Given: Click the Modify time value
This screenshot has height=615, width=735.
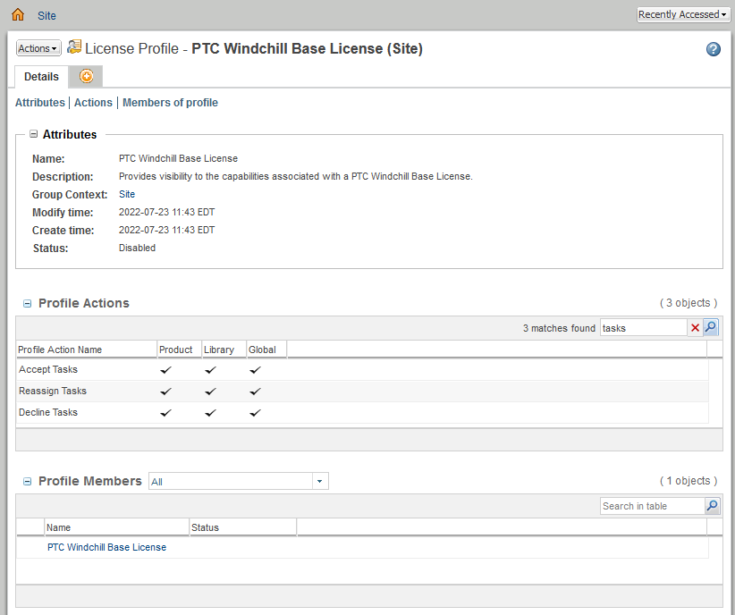Looking at the screenshot, I should [x=166, y=212].
